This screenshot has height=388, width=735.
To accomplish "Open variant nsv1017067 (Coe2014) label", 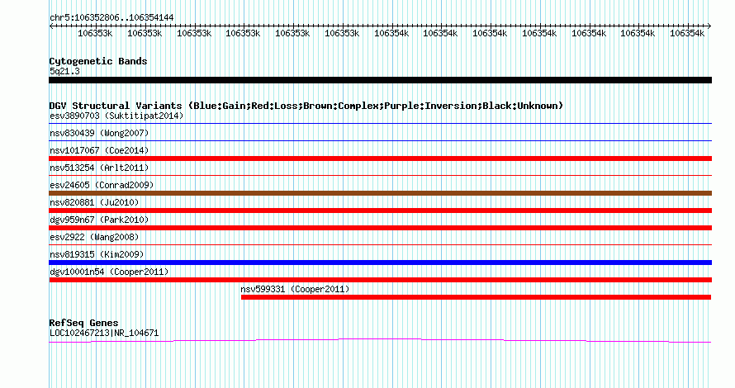I will coord(99,150).
